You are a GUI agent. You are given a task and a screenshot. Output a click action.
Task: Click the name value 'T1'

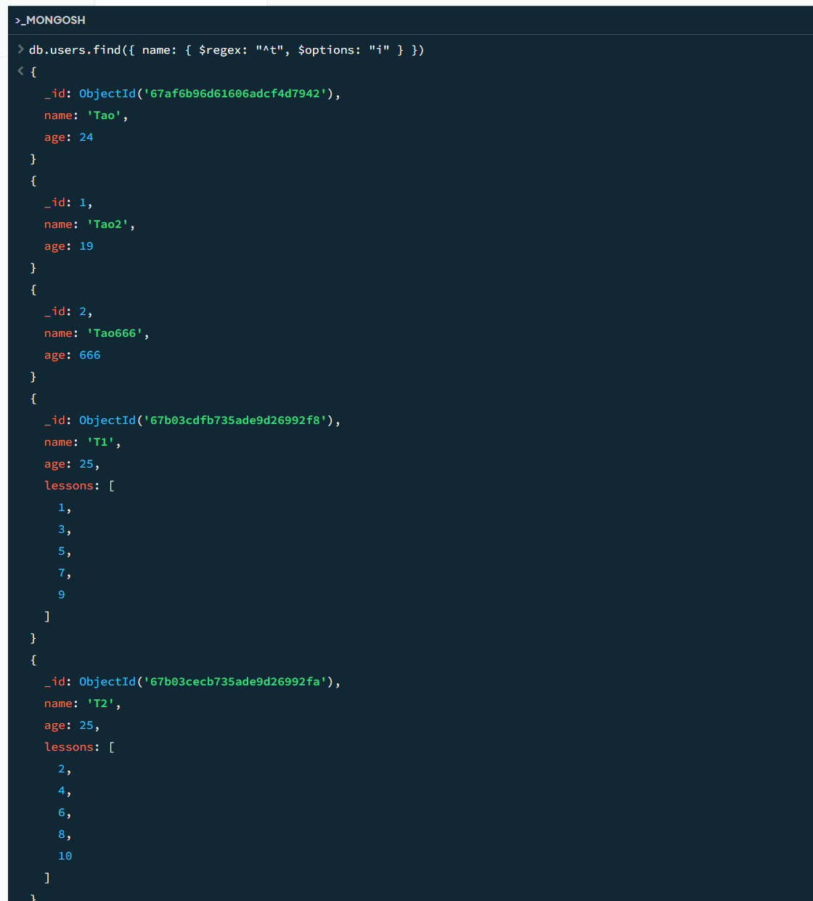[100, 442]
